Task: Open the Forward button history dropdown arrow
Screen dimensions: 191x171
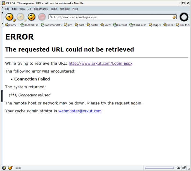Action: tap(25, 20)
